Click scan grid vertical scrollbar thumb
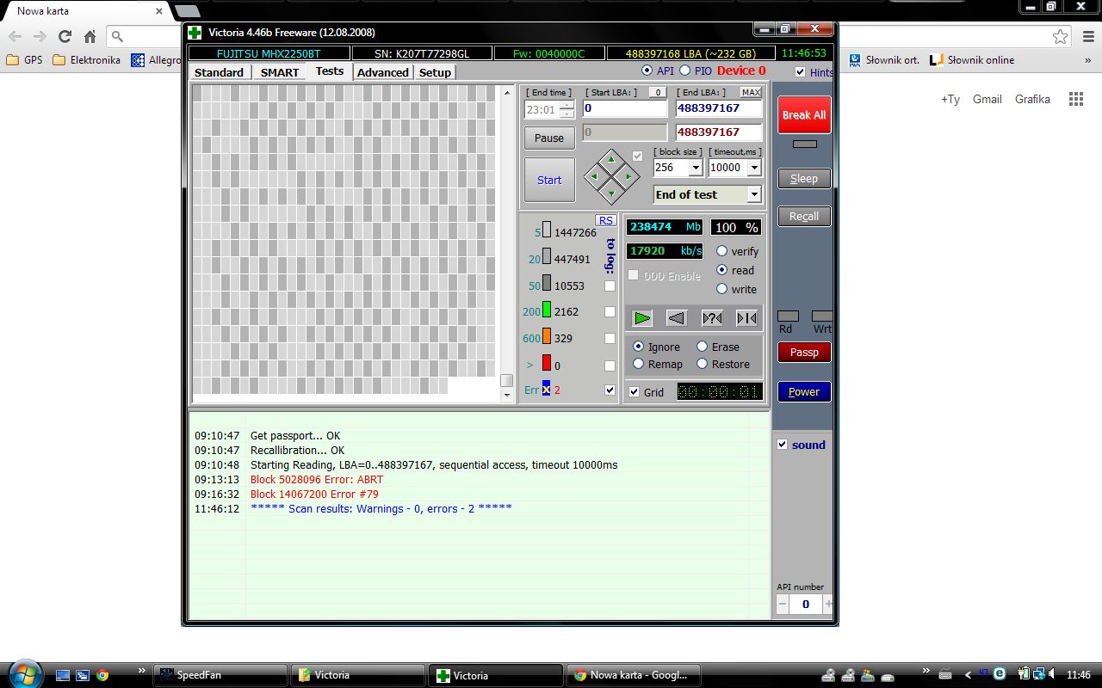This screenshot has height=688, width=1102. [x=506, y=380]
